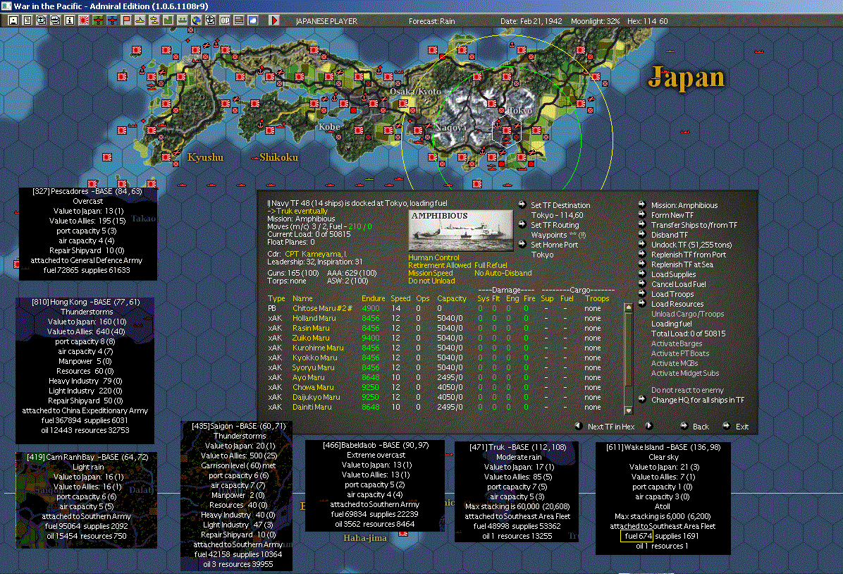Click ship list scrollbar up arrow

click(x=628, y=307)
